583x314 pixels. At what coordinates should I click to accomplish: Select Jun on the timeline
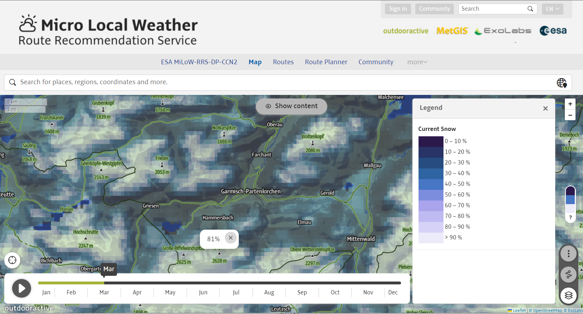click(x=203, y=292)
